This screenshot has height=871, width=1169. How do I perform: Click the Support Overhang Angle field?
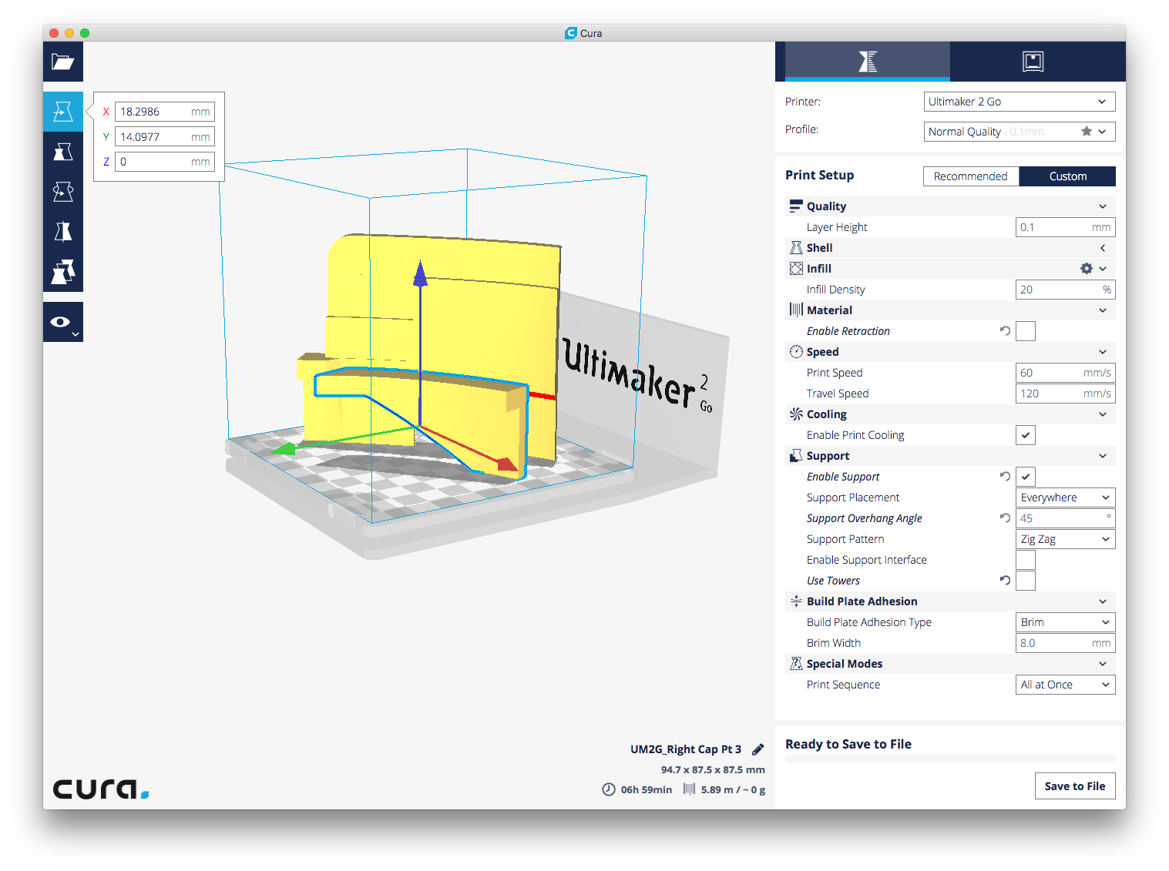(1065, 518)
